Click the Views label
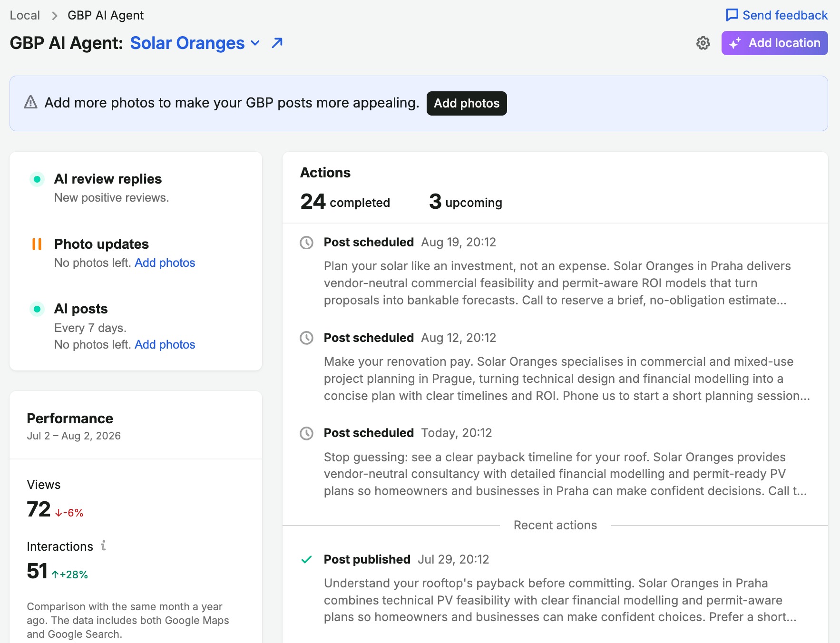The image size is (840, 643). (x=44, y=485)
